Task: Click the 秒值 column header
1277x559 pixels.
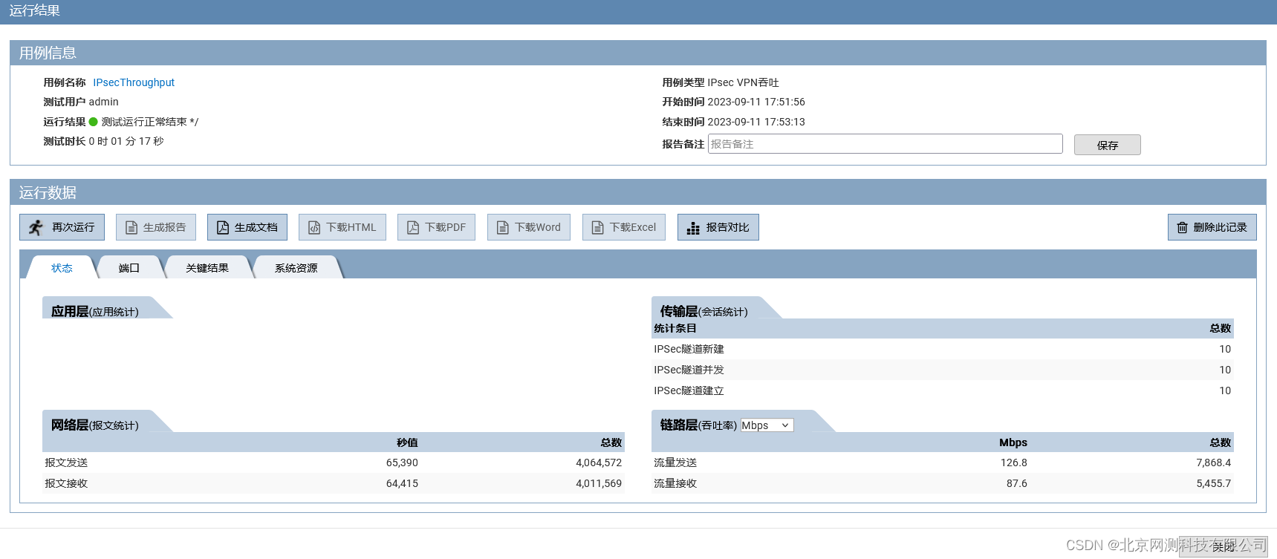Action: point(407,442)
